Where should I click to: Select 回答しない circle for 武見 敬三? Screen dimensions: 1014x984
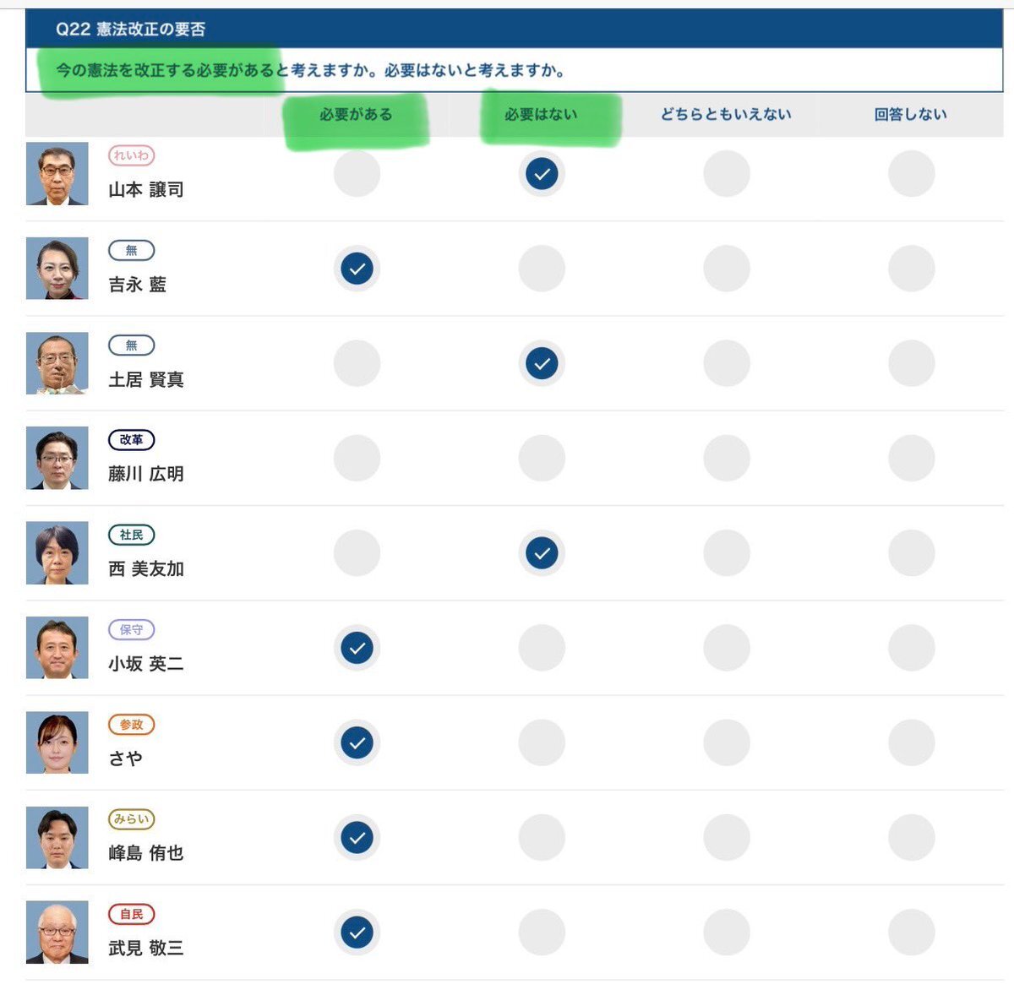(911, 932)
